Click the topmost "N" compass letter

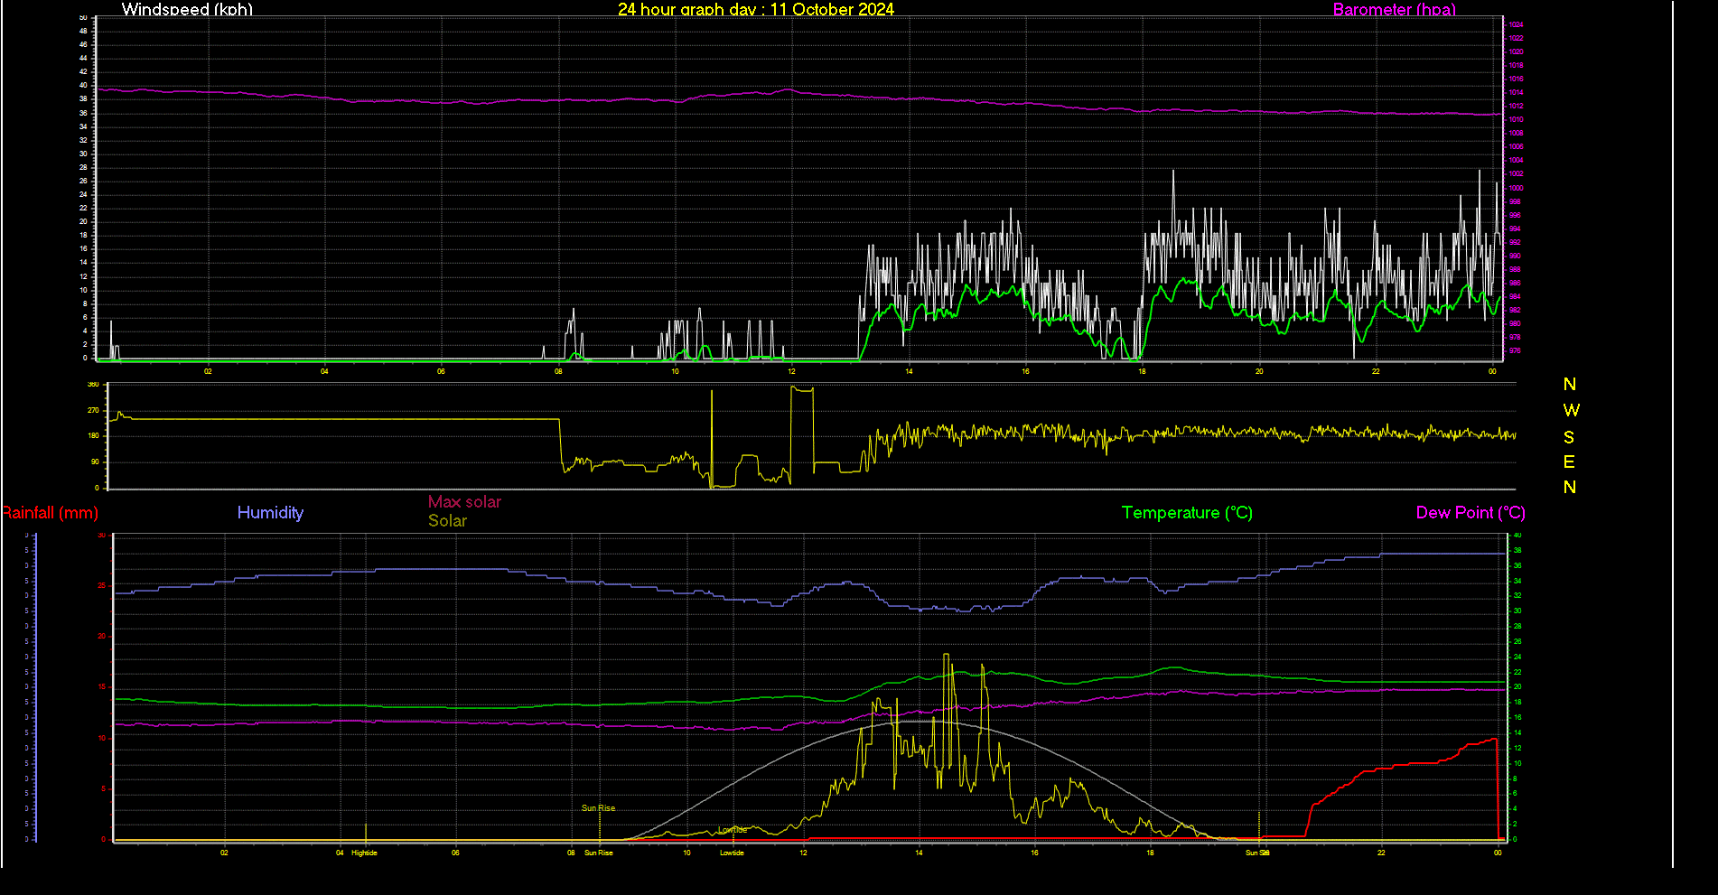click(1570, 384)
